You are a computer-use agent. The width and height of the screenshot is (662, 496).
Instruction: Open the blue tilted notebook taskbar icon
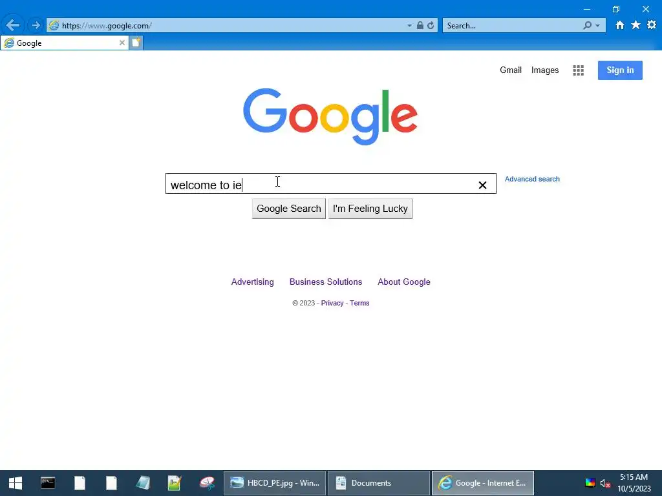click(143, 483)
